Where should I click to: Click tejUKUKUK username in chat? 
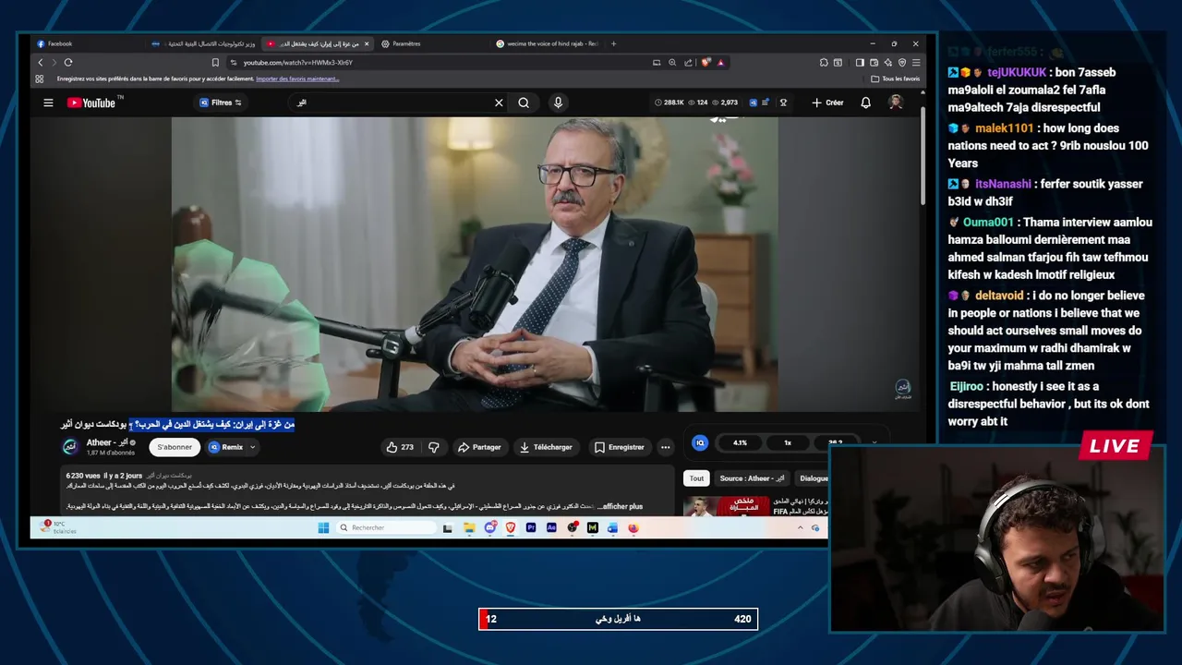pos(1017,72)
